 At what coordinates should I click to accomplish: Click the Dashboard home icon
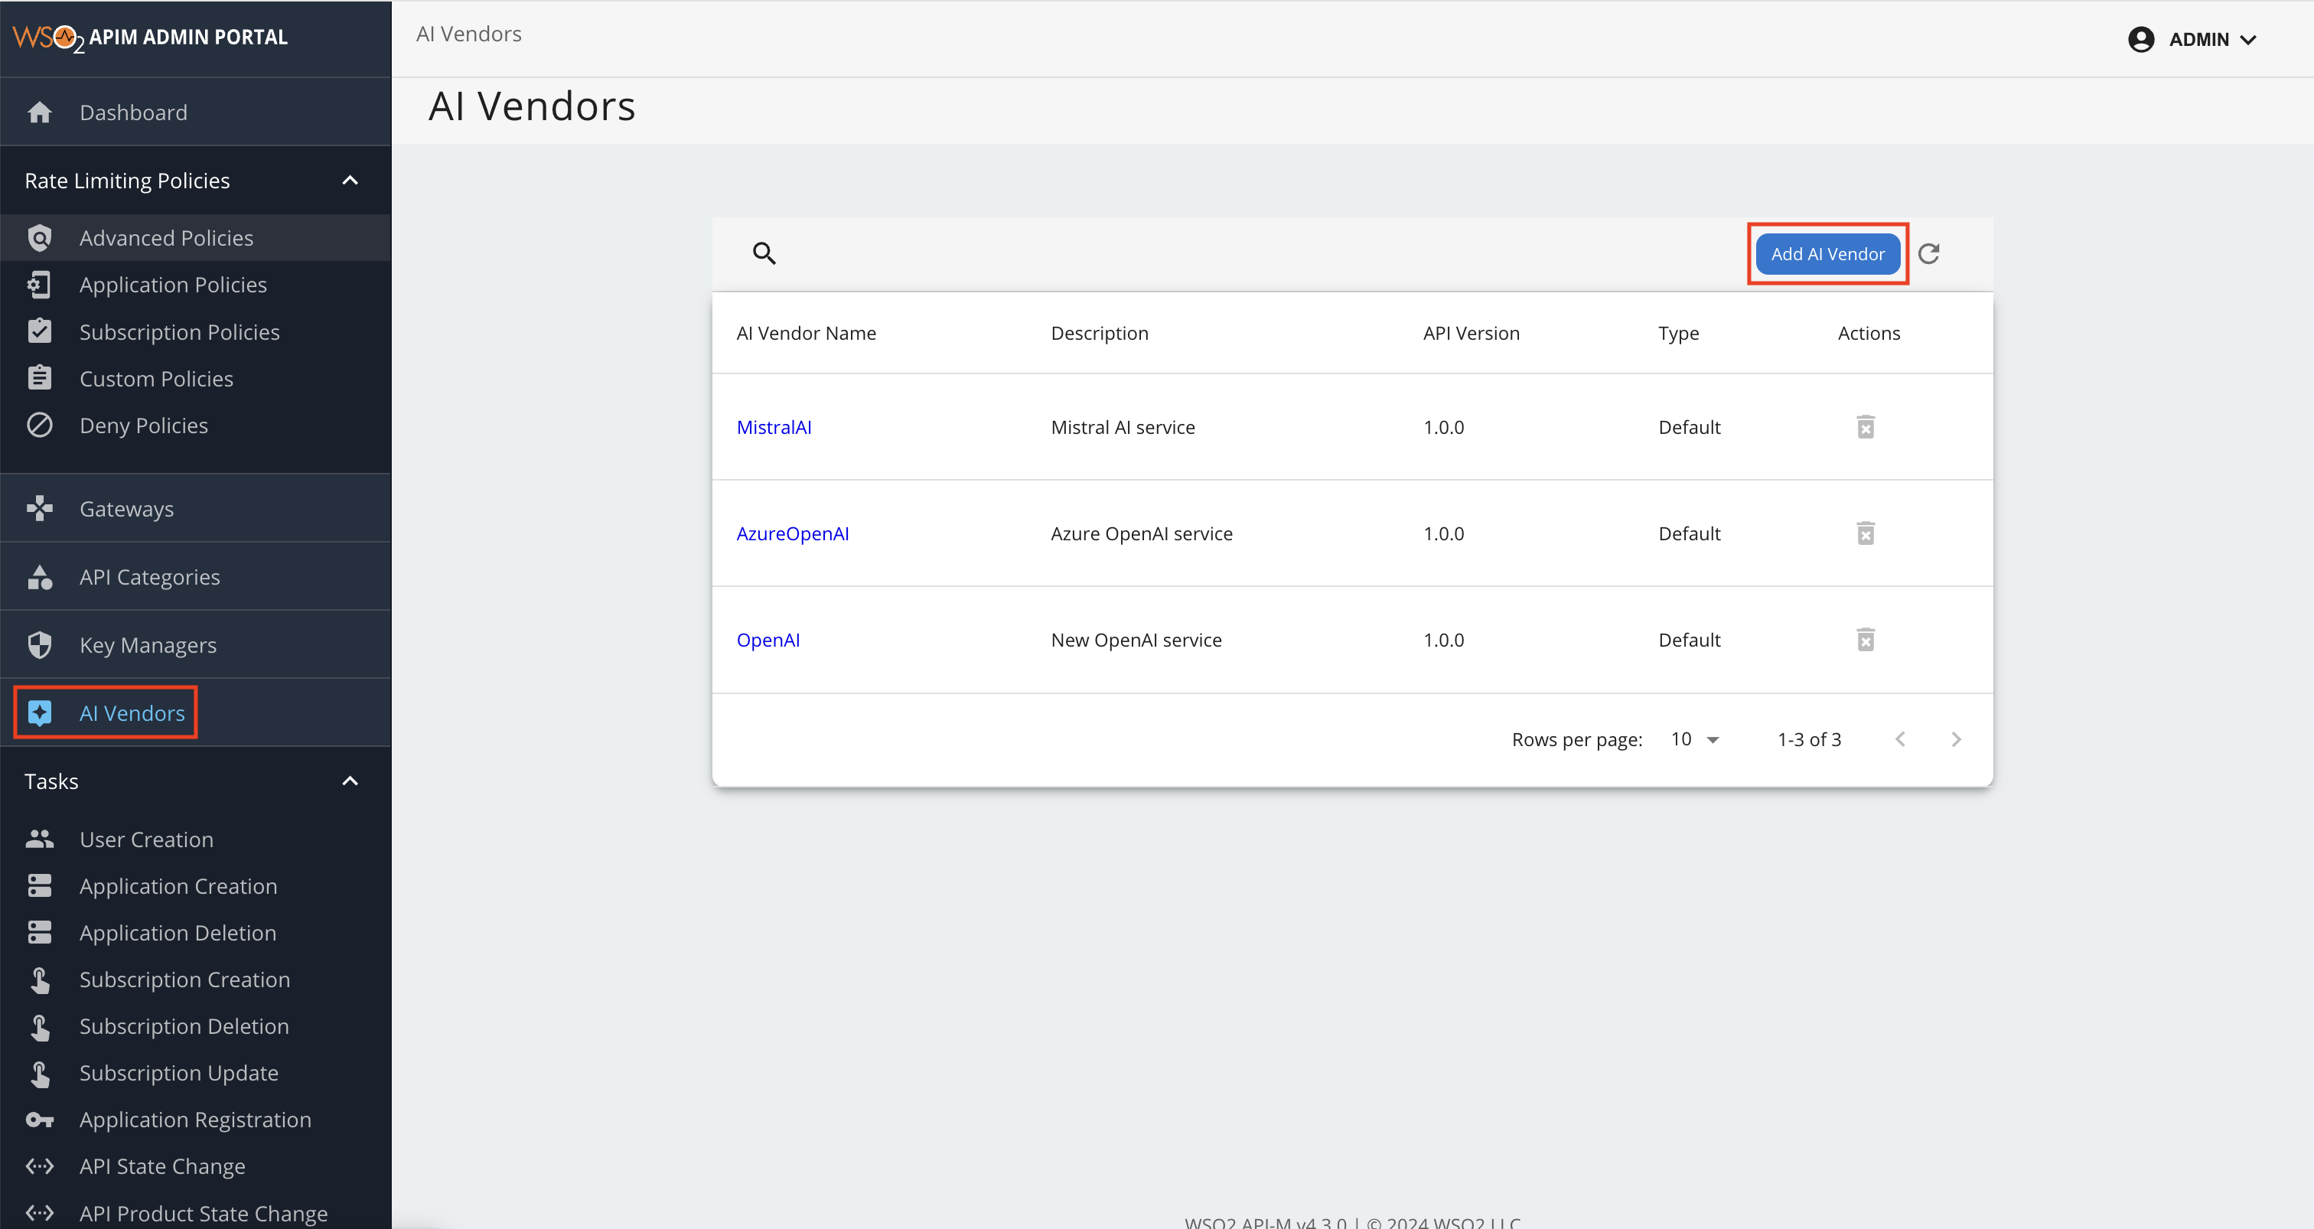click(x=40, y=112)
